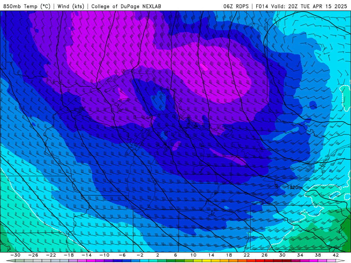This screenshot has height=263, width=351.
Task: Click the '26' color scale label
Action: pos(265,255)
